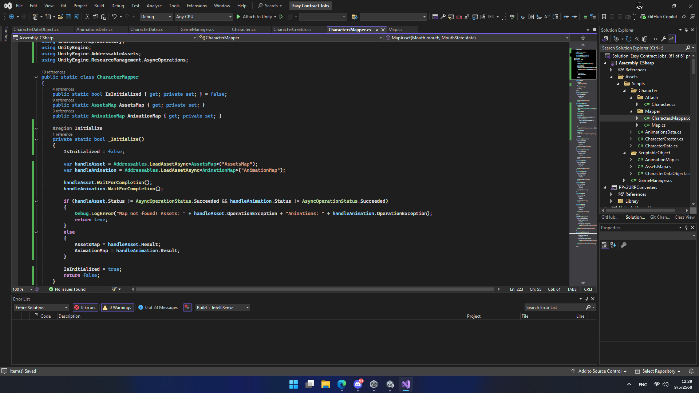
Task: Click the Save All toolbar icon
Action: 76,17
